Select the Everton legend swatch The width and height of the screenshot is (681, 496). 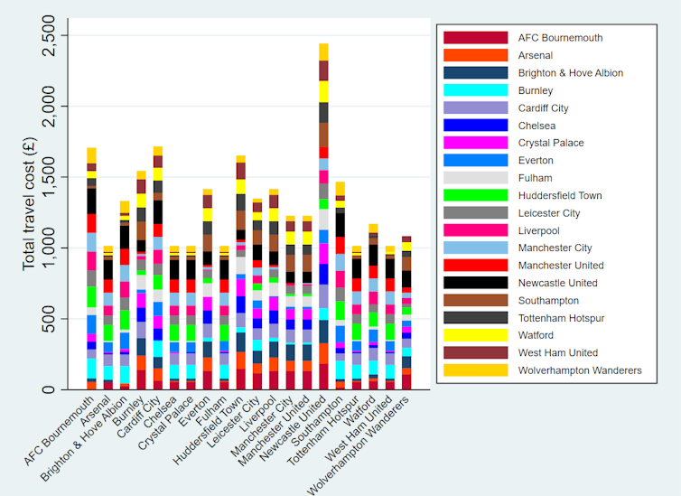pos(476,160)
